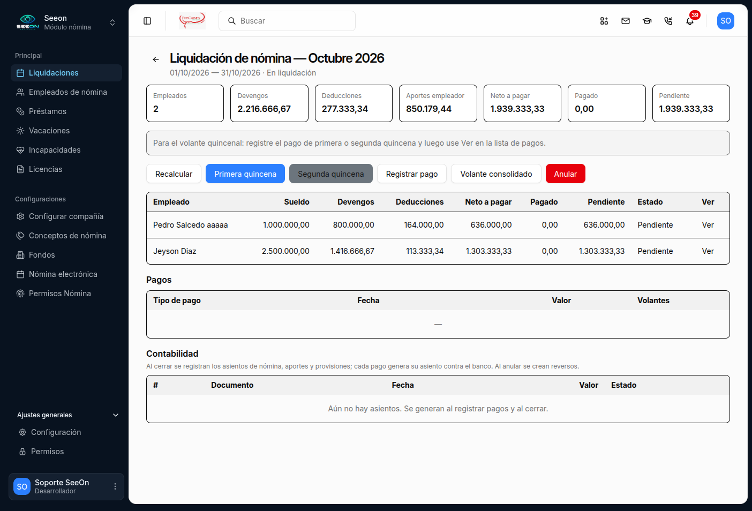Image resolution: width=752 pixels, height=511 pixels.
Task: Click the Seeon eye logo
Action: click(28, 22)
